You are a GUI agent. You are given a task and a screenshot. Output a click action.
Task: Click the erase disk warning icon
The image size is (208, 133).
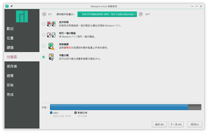tap(51, 46)
